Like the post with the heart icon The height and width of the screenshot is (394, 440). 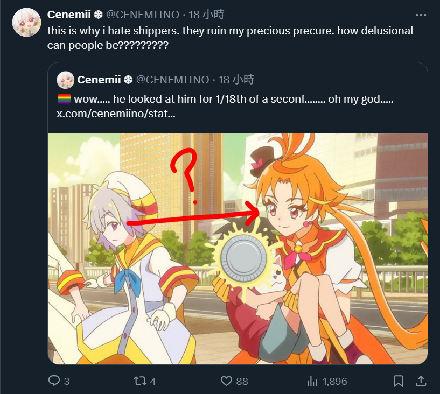(x=226, y=381)
